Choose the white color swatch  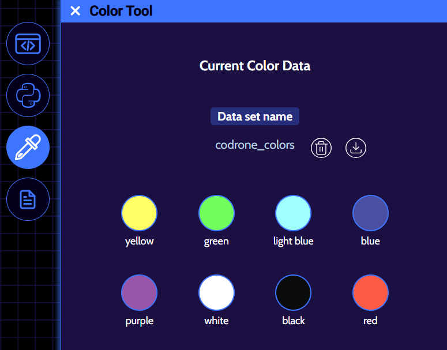click(216, 292)
